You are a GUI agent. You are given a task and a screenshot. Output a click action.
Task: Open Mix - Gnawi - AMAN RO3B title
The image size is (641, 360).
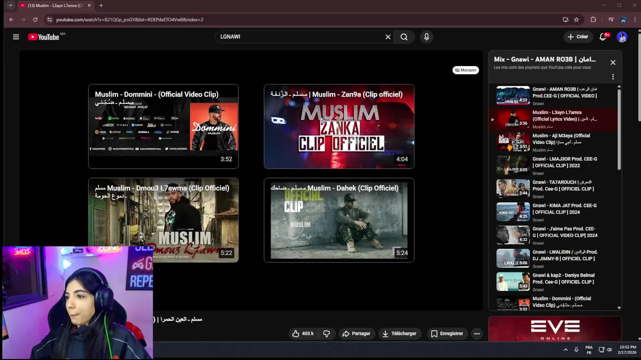545,59
